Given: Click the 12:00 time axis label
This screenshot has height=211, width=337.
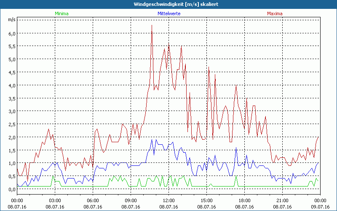Looking at the screenshot, I should click(x=169, y=200).
